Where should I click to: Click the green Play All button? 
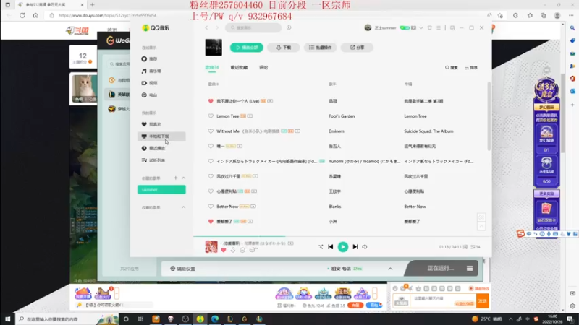click(x=246, y=48)
